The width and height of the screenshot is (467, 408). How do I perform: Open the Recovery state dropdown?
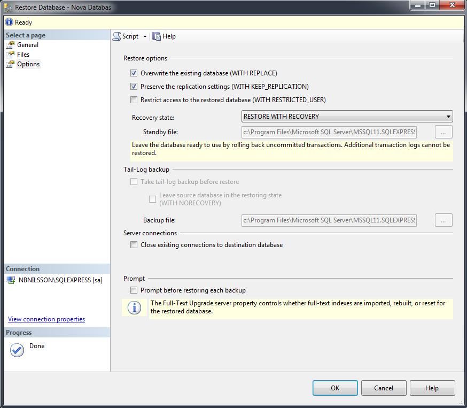[x=347, y=116]
